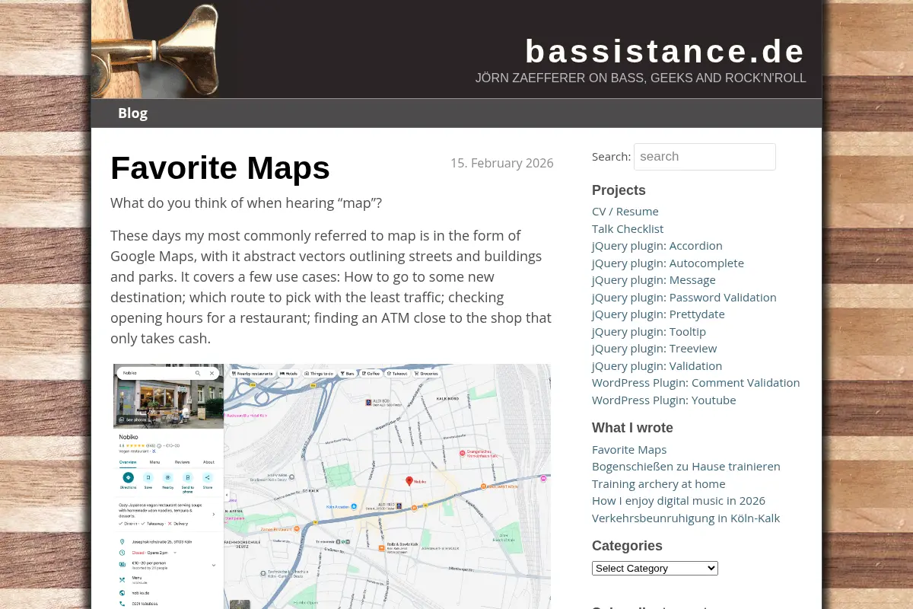Click the paragraph 'What do you think of when hearing map?'
The image size is (913, 609).
(x=247, y=203)
